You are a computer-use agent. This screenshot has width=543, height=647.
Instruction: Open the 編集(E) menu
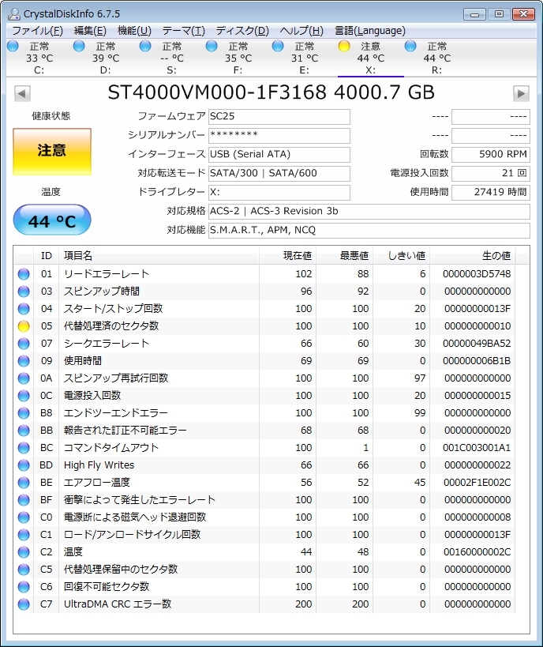tap(90, 31)
